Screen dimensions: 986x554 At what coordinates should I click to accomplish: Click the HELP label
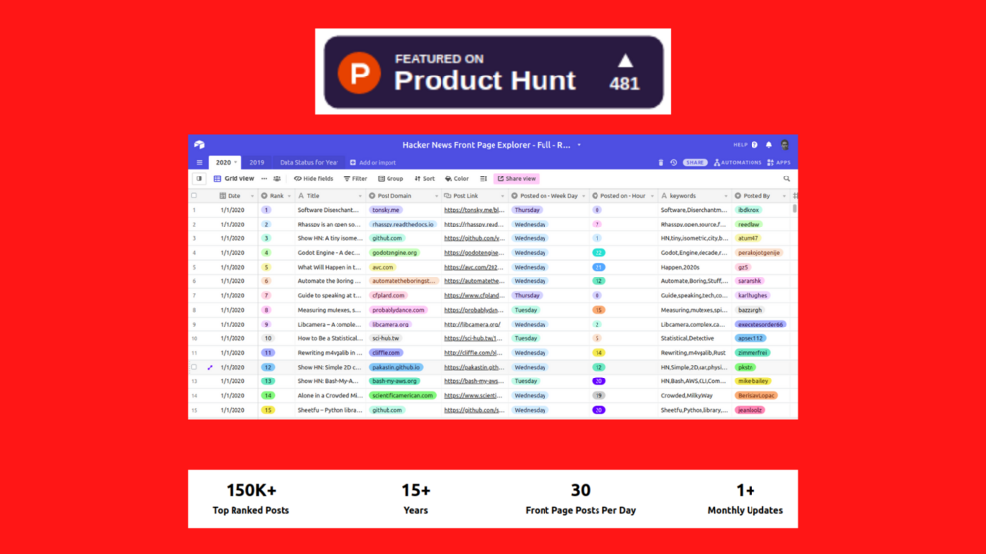point(740,145)
